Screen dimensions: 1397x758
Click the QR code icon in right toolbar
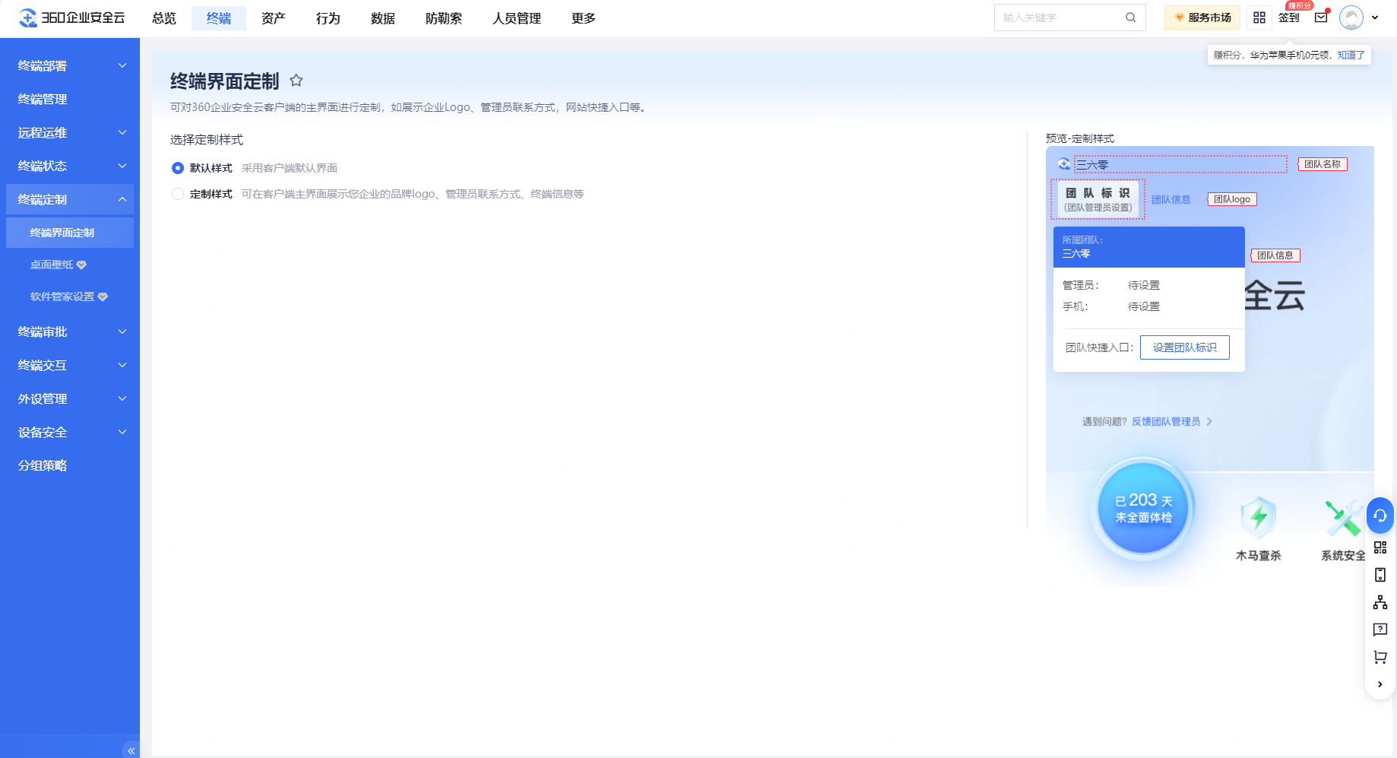click(x=1380, y=547)
